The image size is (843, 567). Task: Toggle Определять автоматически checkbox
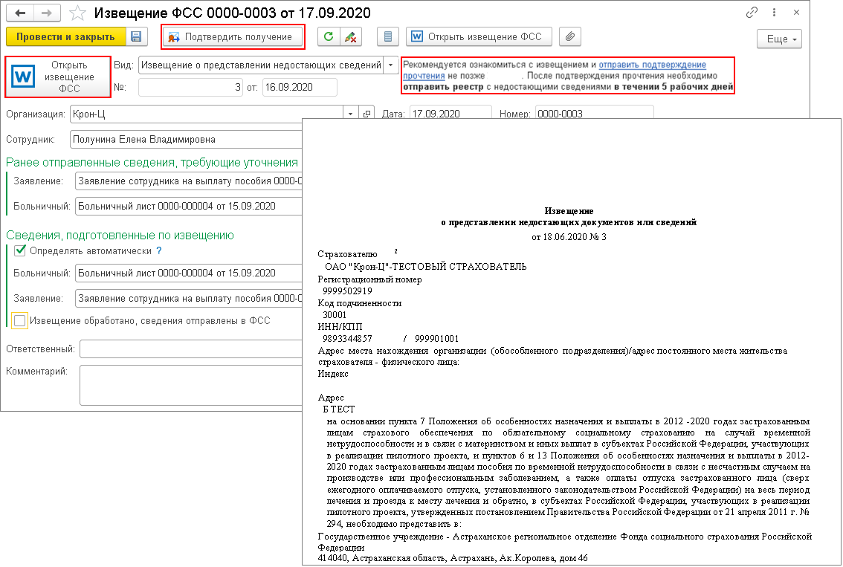20,250
